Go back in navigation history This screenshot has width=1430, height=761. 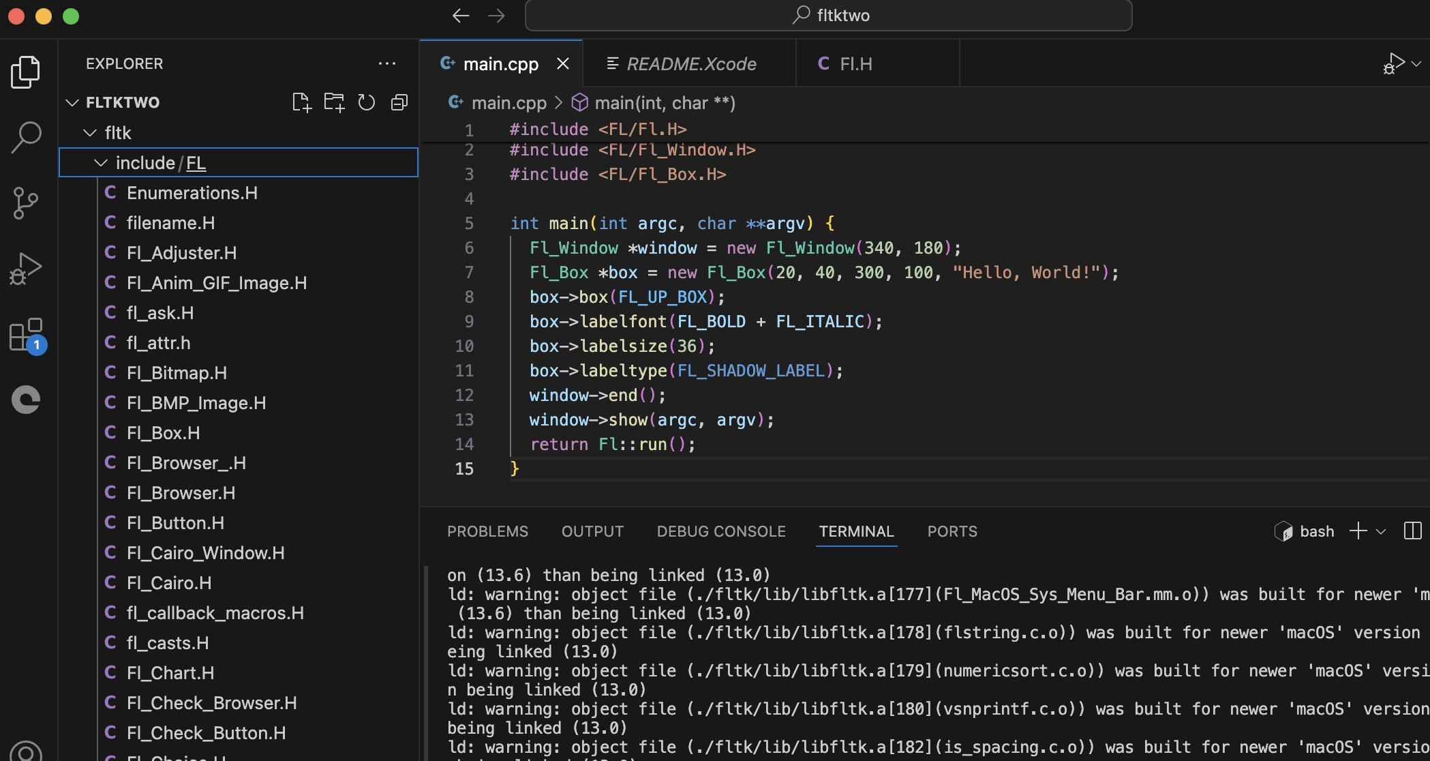coord(461,16)
